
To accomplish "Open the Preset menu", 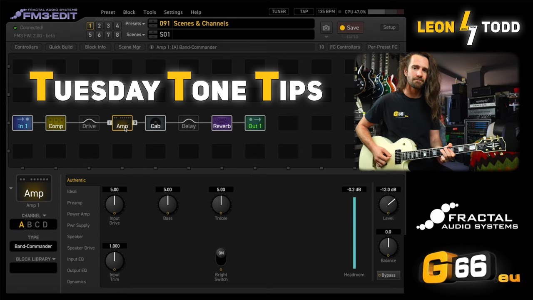I will [108, 12].
